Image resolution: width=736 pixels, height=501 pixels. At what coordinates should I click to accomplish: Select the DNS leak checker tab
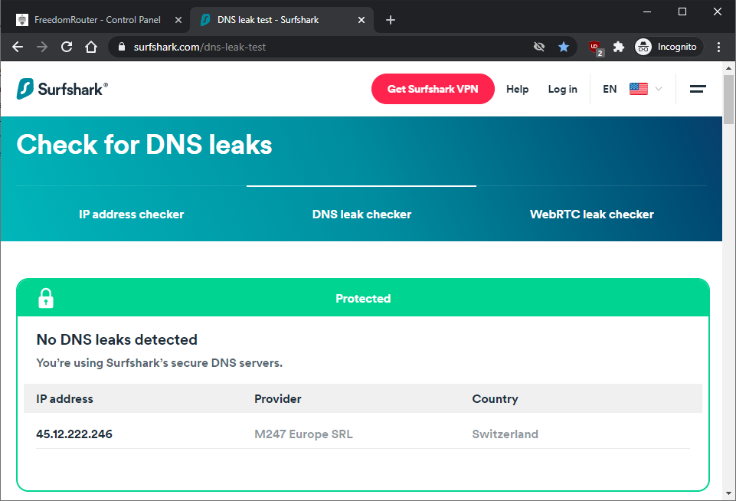[x=361, y=214]
